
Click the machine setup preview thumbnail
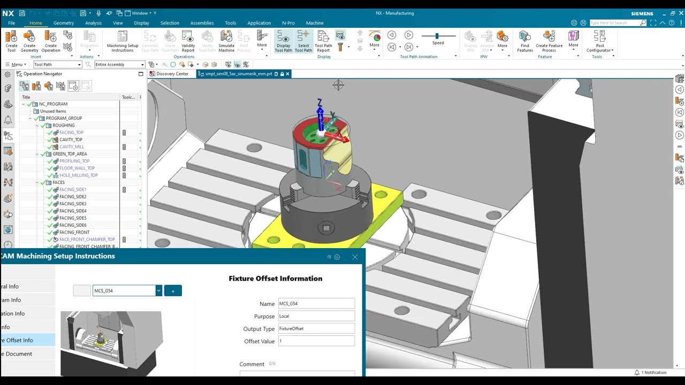[x=111, y=343]
